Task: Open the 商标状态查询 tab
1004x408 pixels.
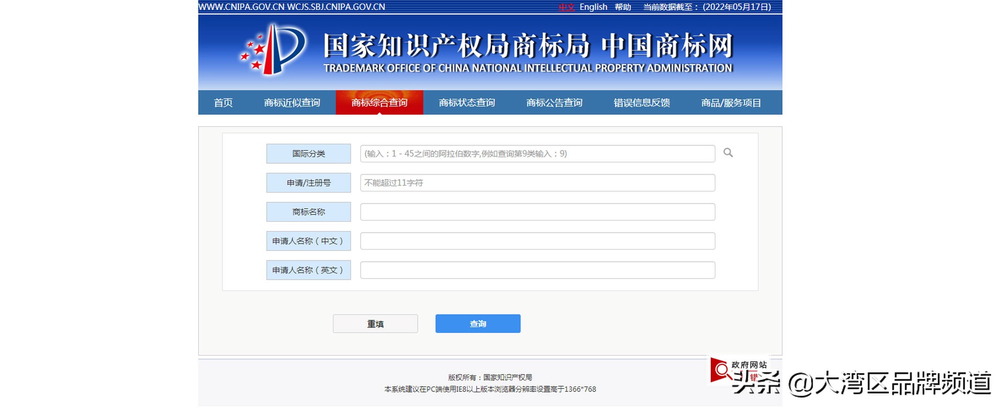Action: [467, 103]
